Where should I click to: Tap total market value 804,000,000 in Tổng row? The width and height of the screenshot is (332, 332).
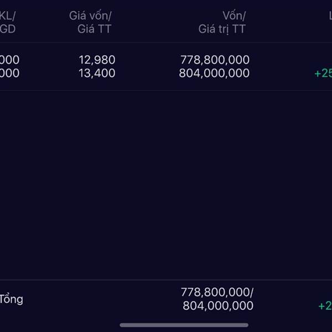[218, 305]
